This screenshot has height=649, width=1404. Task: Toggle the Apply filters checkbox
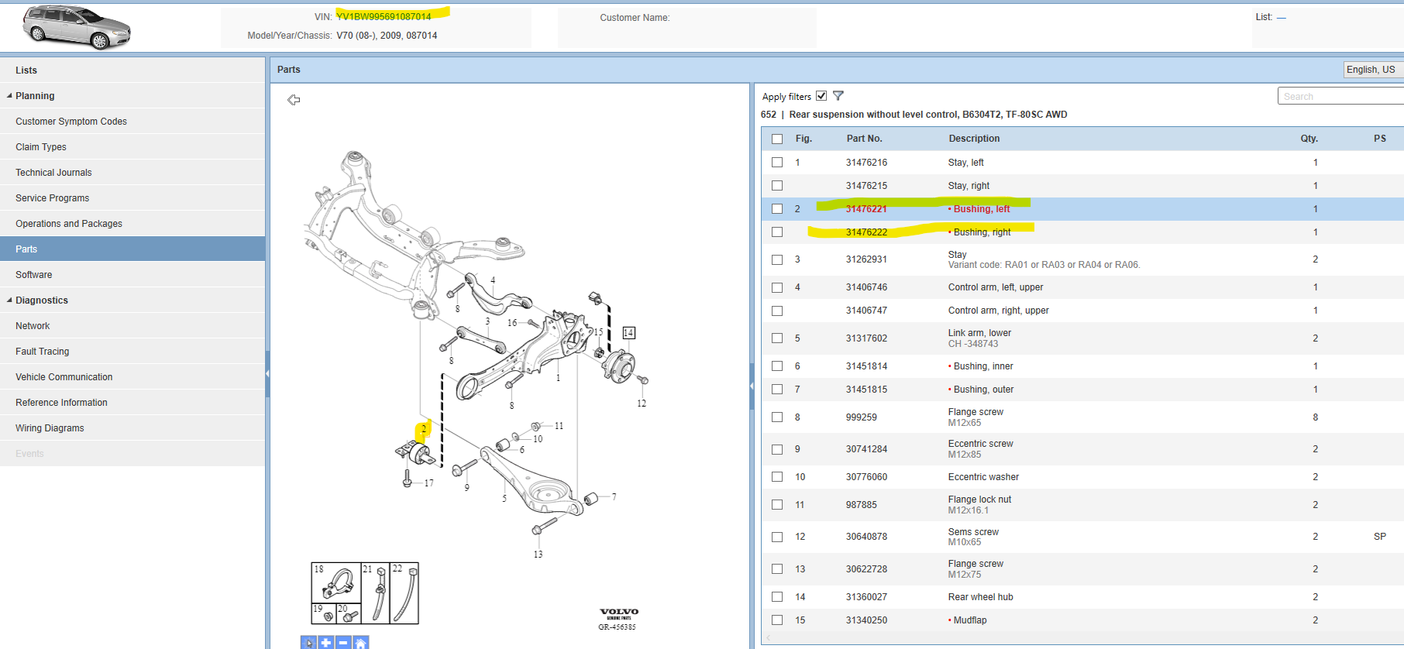[x=821, y=96]
